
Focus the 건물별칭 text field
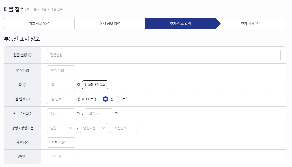[164, 55]
